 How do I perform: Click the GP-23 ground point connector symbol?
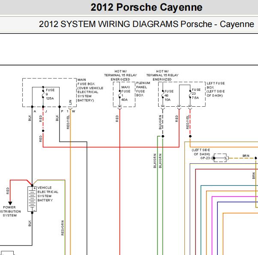(x=220, y=158)
